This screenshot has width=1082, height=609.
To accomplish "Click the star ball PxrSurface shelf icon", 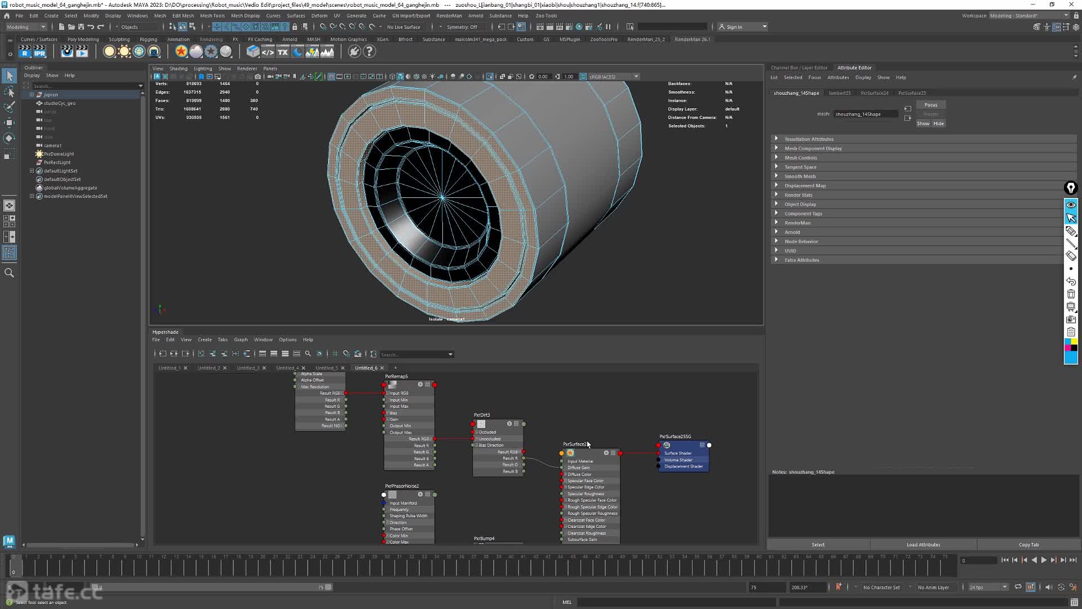I will [x=181, y=52].
